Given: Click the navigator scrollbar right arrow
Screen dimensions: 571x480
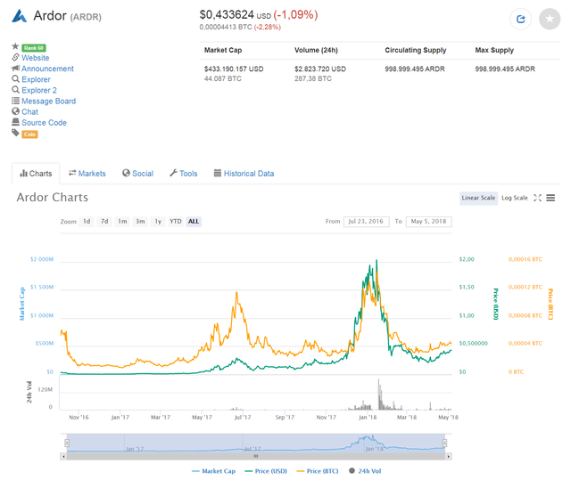Looking at the screenshot, I should click(449, 456).
